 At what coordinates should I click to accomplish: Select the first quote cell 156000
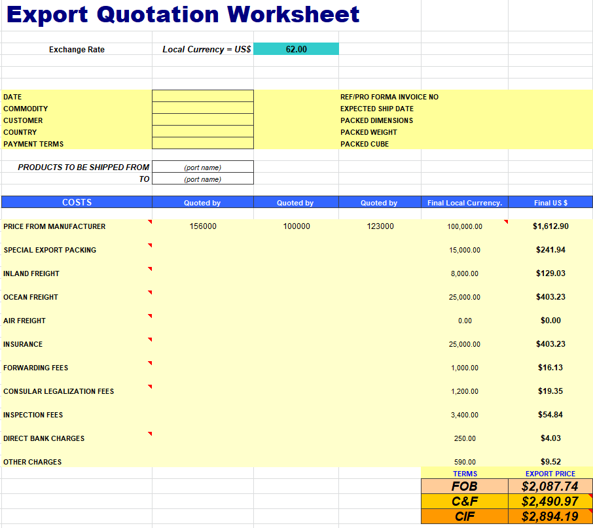pos(203,226)
